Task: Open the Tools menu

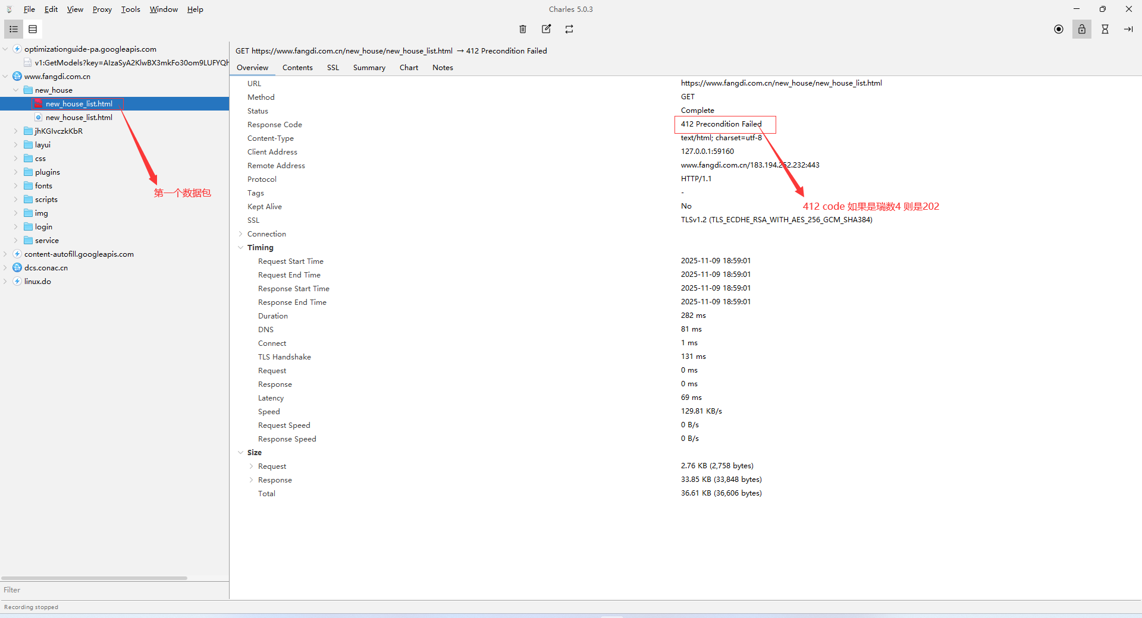Action: coord(131,10)
